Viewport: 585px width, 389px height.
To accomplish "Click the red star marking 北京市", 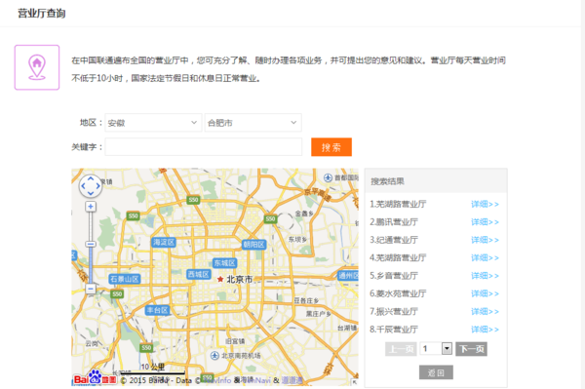I will coord(220,279).
